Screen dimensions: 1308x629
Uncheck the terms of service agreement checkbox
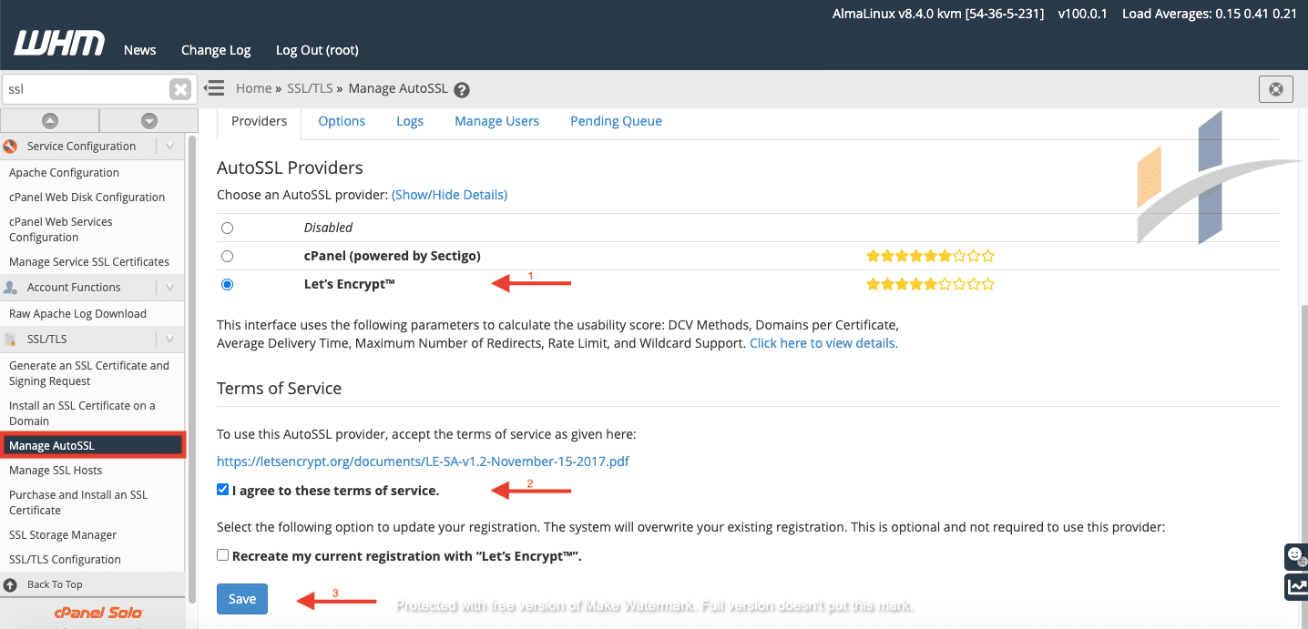(222, 489)
